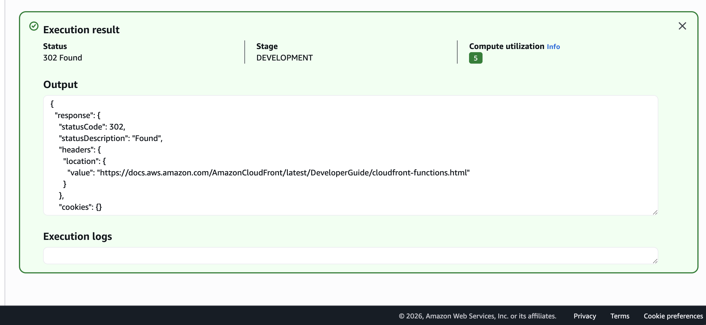Click the Output box resize handle
Screen dimensions: 706x325
coord(655,212)
